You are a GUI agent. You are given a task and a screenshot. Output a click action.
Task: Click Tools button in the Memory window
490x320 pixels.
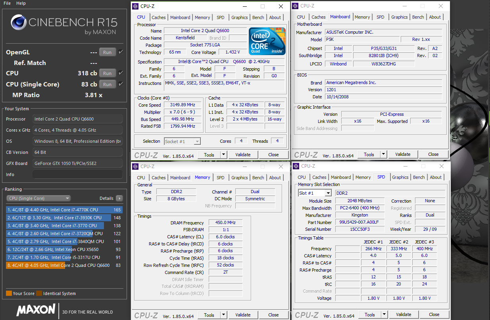point(209,315)
